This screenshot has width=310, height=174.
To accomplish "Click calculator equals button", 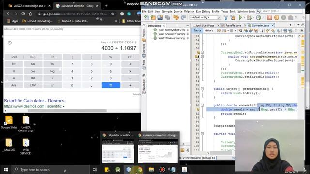I will (111, 85).
